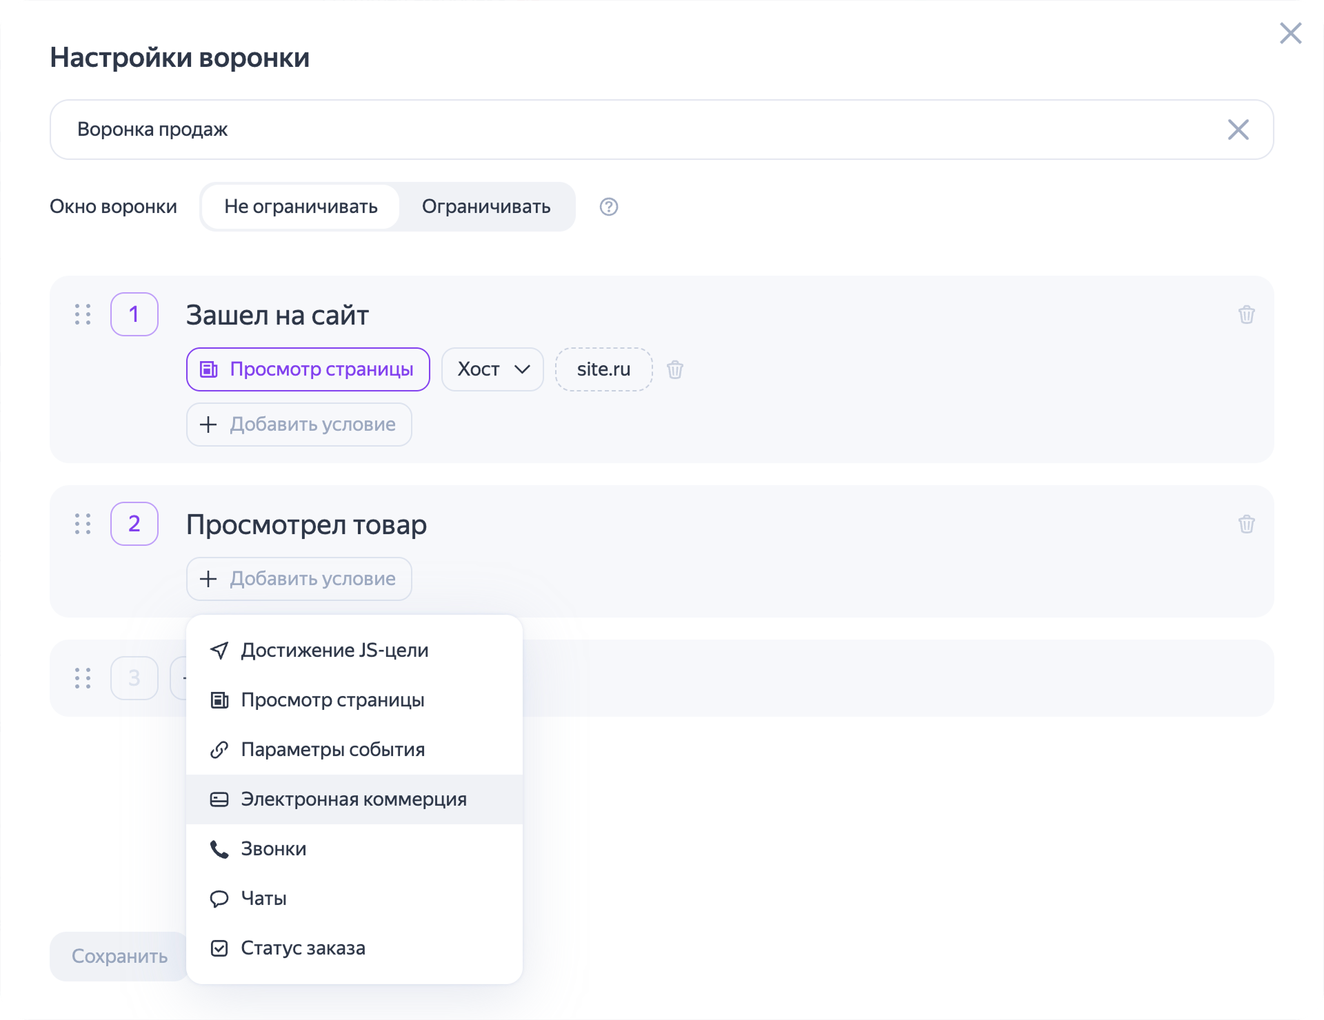The width and height of the screenshot is (1324, 1020).
Task: Choose 'Чаты' menu item
Action: pos(354,899)
